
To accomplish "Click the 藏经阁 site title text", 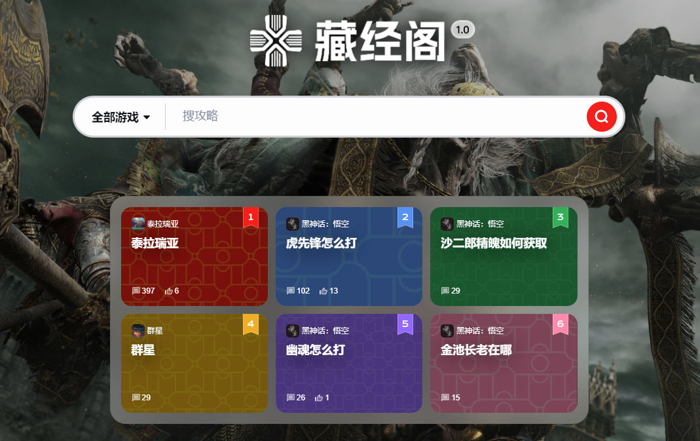I will 380,41.
